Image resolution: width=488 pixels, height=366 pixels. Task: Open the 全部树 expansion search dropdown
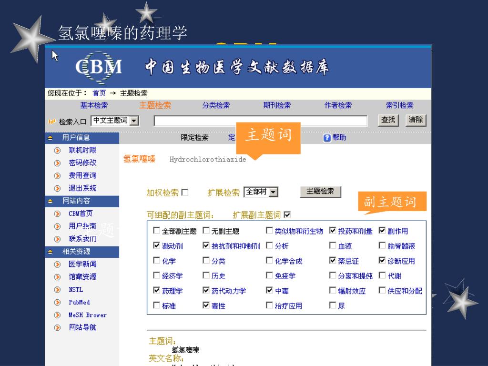pyautogui.click(x=273, y=192)
